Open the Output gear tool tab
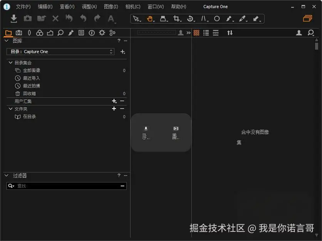322x241 pixels. point(102,33)
